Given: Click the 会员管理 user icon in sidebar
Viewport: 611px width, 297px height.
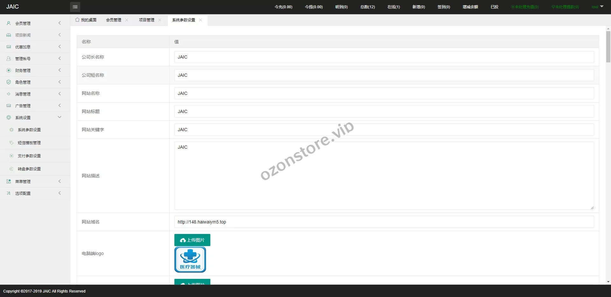Looking at the screenshot, I should pyautogui.click(x=9, y=23).
